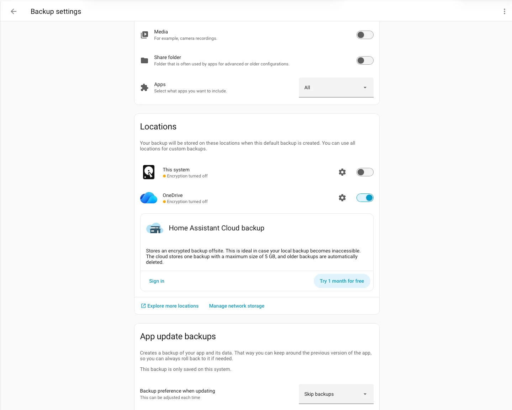Open the Apps selection dropdown showing All
This screenshot has height=410, width=512.
point(336,87)
